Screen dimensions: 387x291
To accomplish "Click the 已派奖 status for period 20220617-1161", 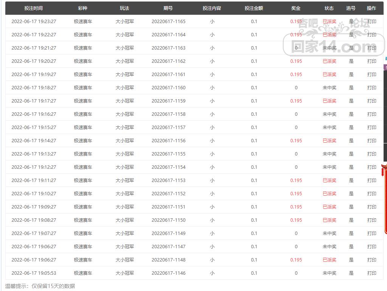I will coord(329,75).
